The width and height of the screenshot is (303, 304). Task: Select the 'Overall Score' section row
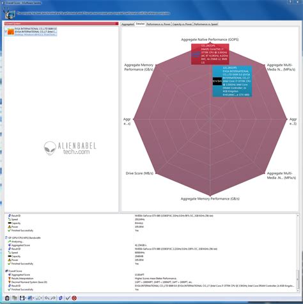click(15, 271)
